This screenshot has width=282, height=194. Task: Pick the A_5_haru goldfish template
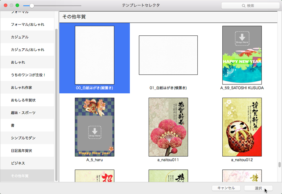[x=94, y=127]
